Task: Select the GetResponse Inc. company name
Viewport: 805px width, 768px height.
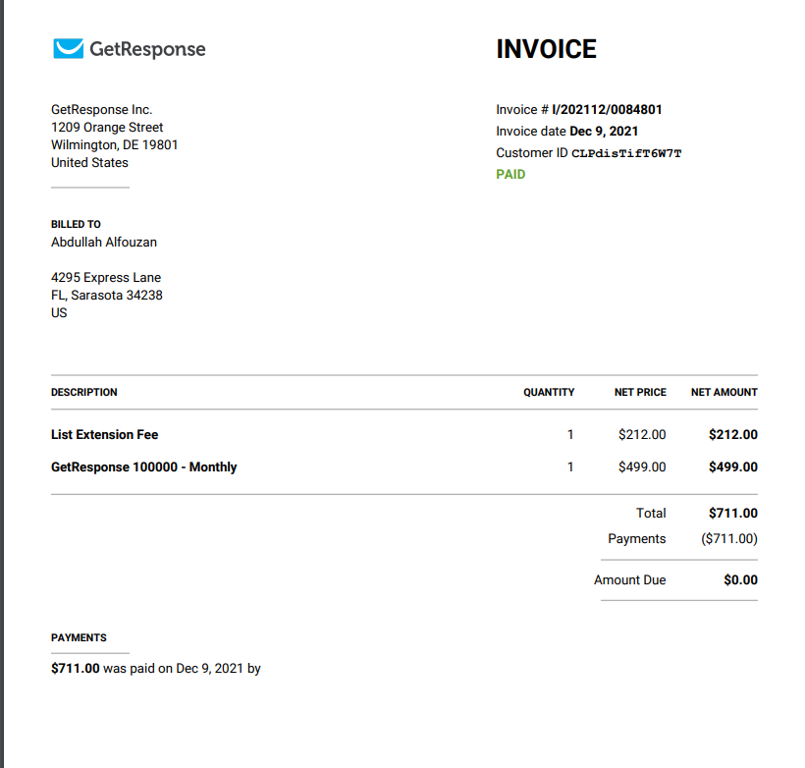Action: [102, 109]
